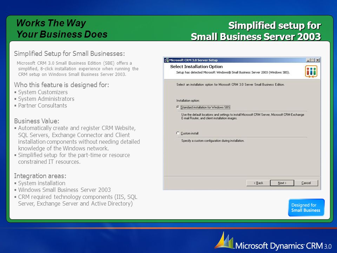Viewport: 337px width, 253px height.
Task: Click the setup window title bar icon
Action: 166,60
